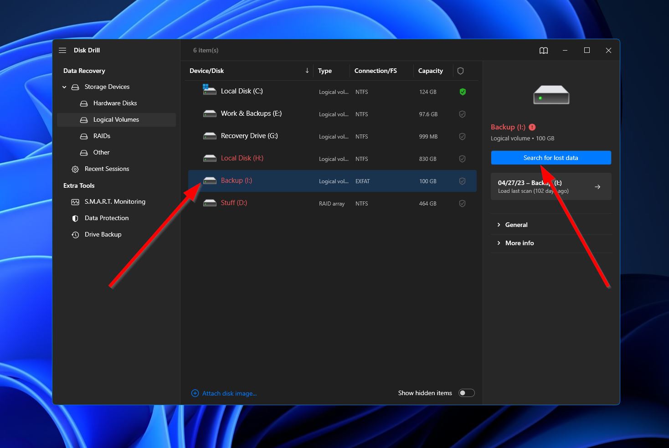The width and height of the screenshot is (669, 448).
Task: Click the Local Disk (H:) drive icon
Action: pyautogui.click(x=210, y=158)
